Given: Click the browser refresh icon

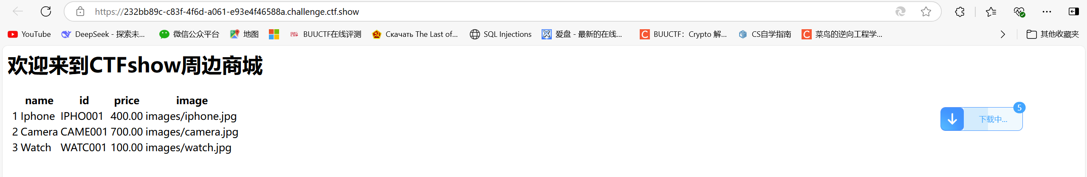Looking at the screenshot, I should pyautogui.click(x=46, y=11).
